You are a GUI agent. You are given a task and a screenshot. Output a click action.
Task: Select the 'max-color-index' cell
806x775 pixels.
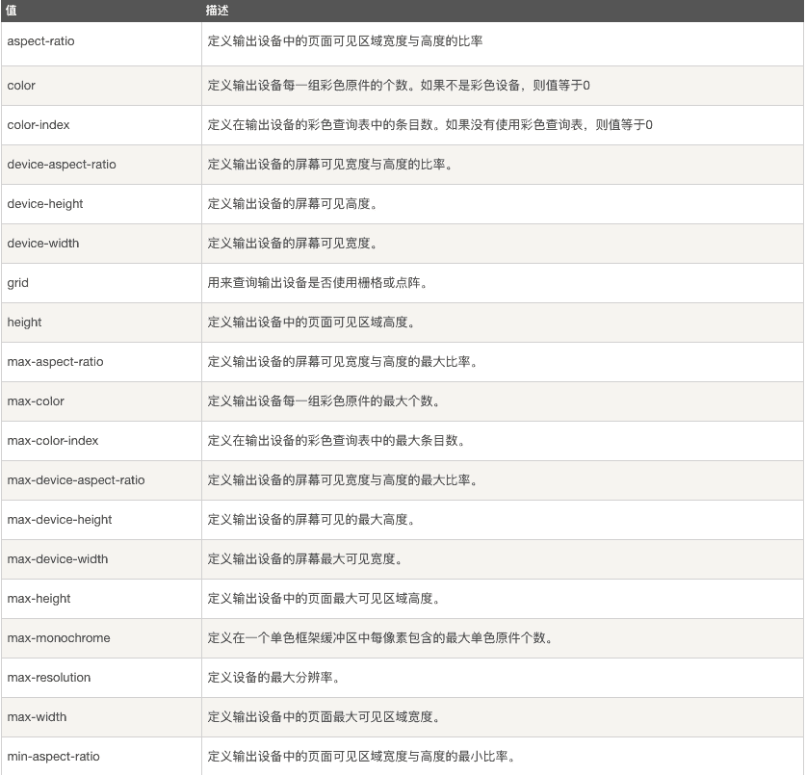(x=101, y=441)
